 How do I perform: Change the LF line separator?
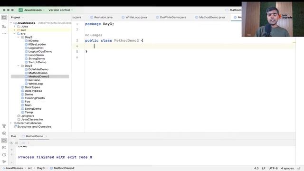(264, 168)
